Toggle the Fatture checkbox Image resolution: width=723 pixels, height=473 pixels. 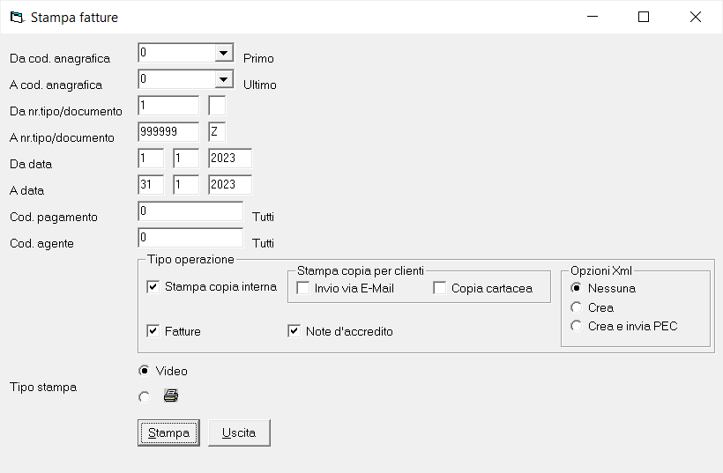[x=153, y=331]
